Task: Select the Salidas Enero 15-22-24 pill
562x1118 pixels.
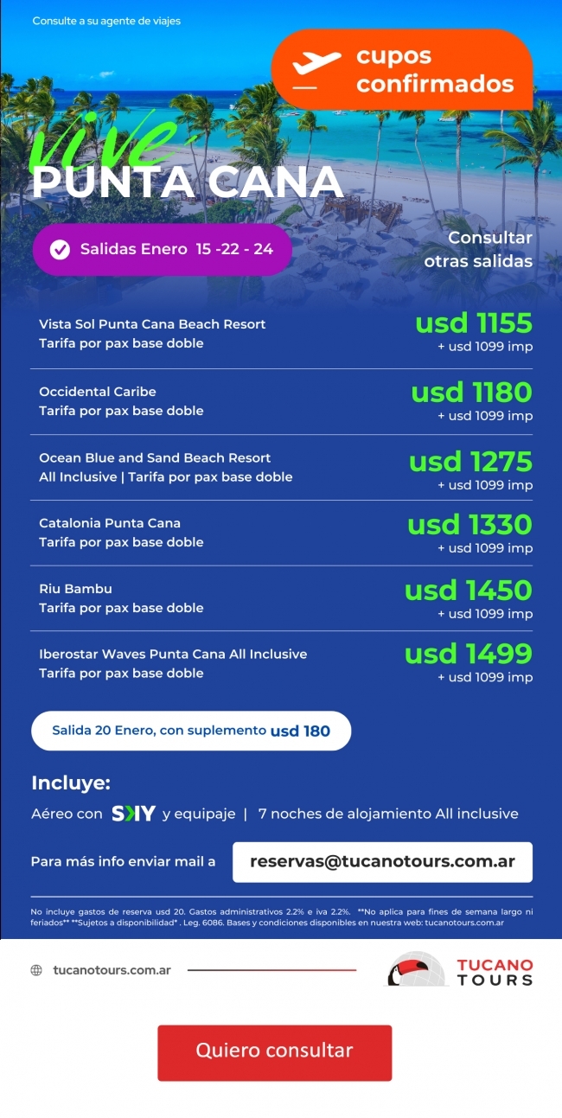Action: pyautogui.click(x=162, y=250)
